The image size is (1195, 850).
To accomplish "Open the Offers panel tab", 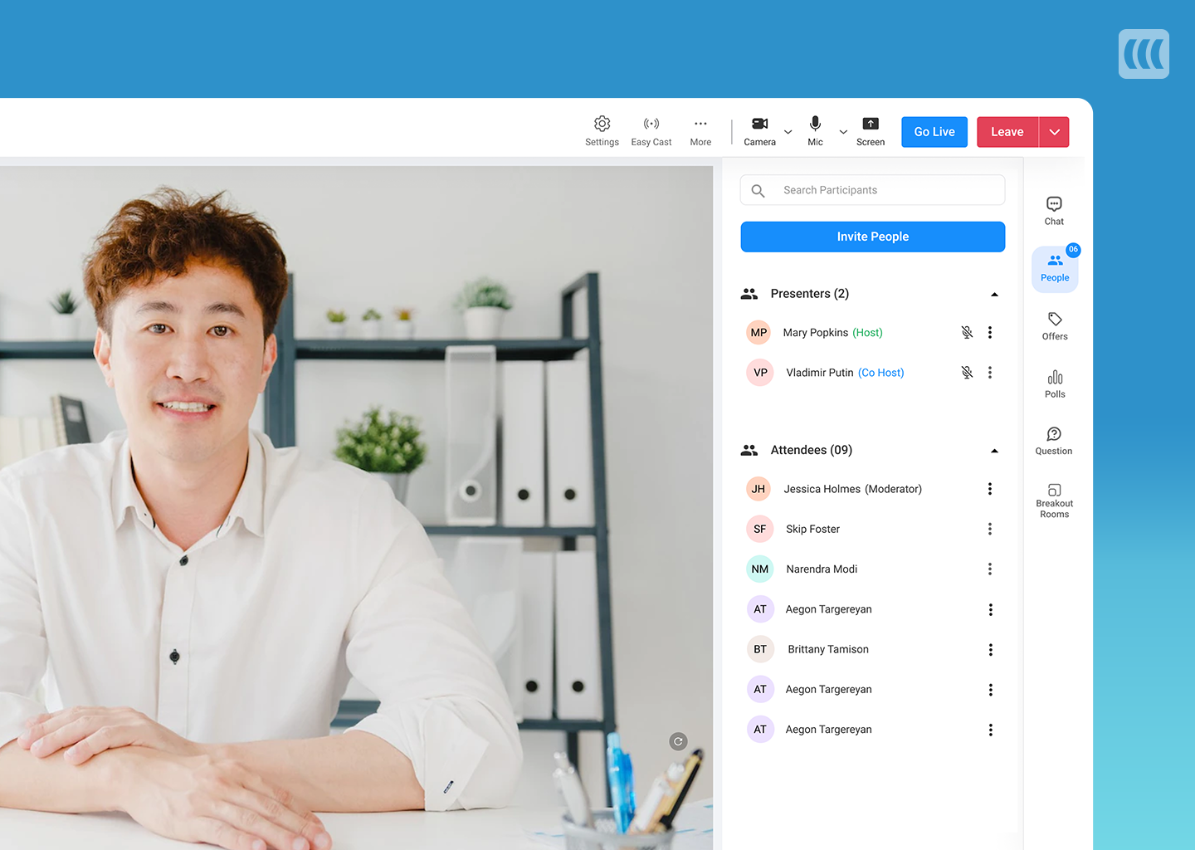I will click(1055, 326).
